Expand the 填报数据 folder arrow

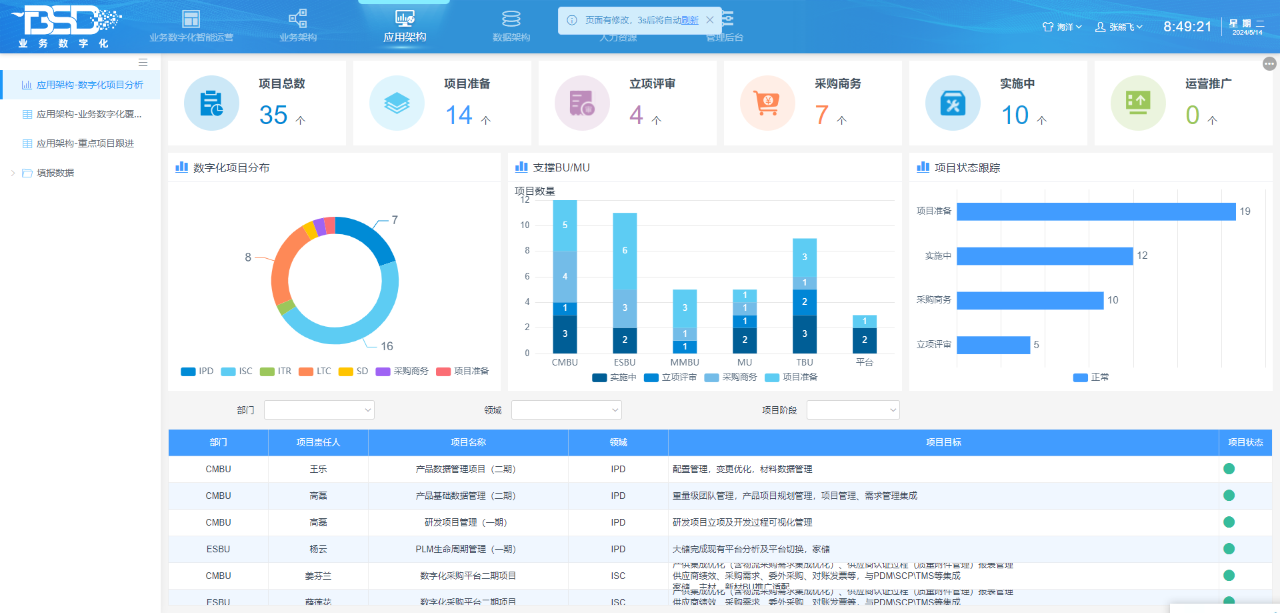(x=13, y=173)
